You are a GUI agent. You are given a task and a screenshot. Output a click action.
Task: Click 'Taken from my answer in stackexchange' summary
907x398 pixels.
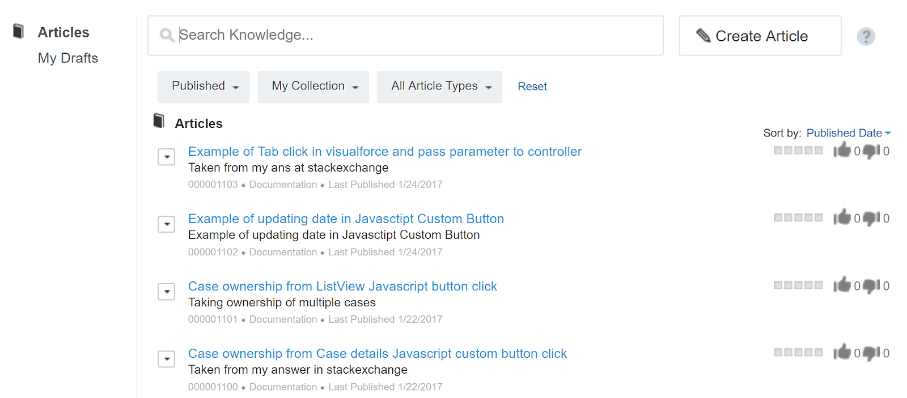[x=298, y=370]
